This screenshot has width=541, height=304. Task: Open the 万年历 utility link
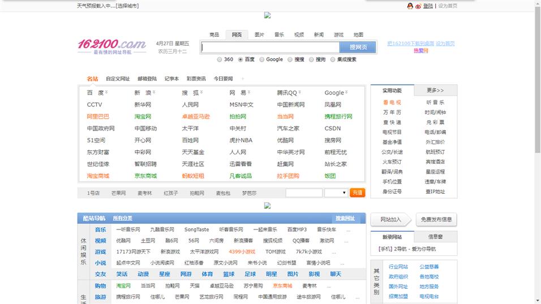[x=392, y=112]
